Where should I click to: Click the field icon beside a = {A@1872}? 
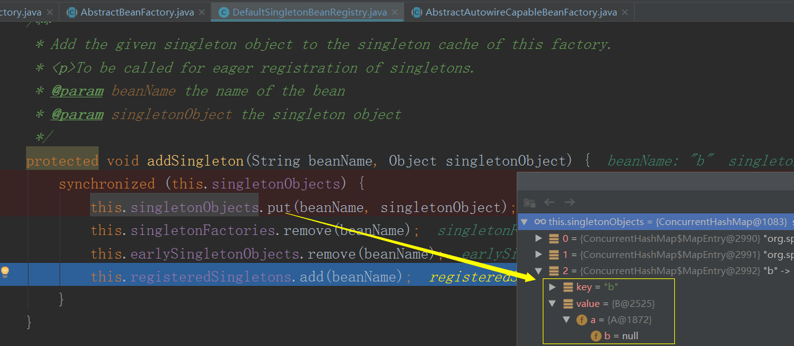pyautogui.click(x=582, y=320)
